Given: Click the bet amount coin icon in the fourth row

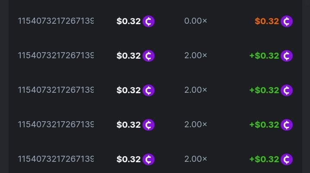Looking at the screenshot, I should coord(149,125).
